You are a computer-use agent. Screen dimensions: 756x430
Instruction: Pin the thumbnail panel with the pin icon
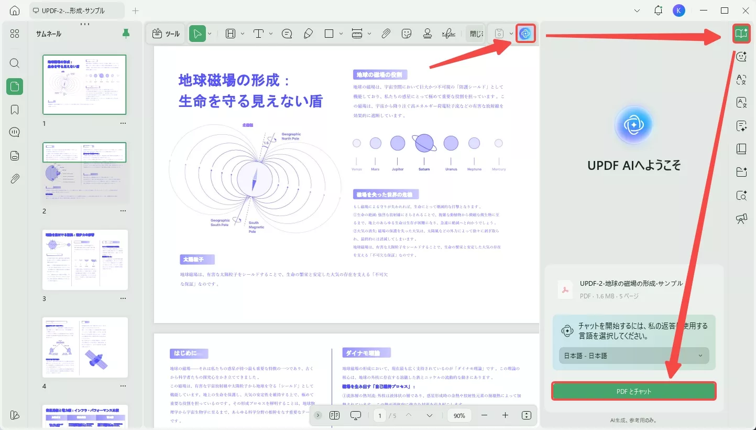click(125, 33)
